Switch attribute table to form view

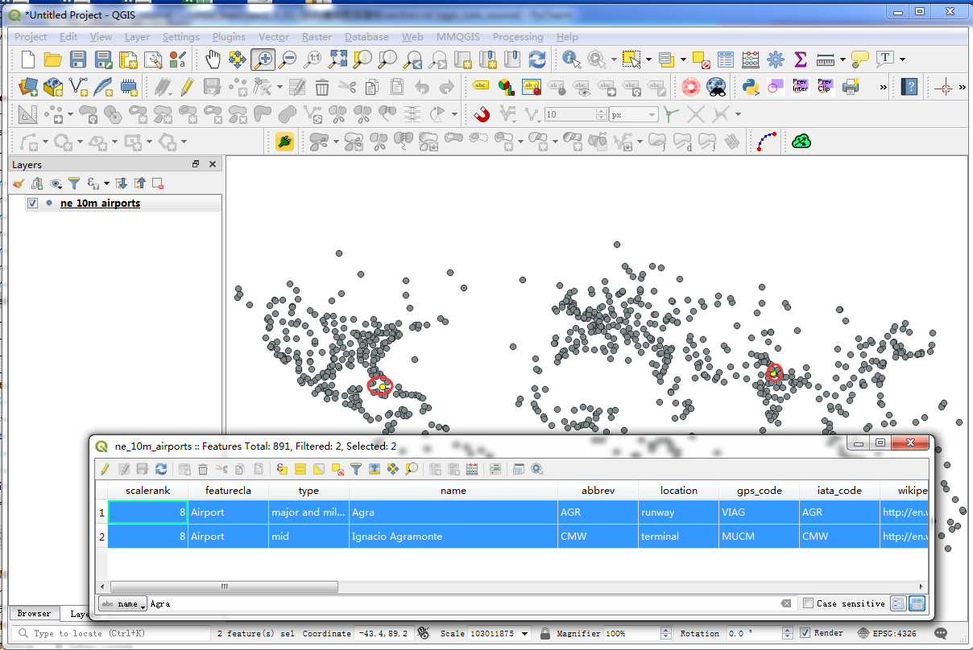[899, 603]
